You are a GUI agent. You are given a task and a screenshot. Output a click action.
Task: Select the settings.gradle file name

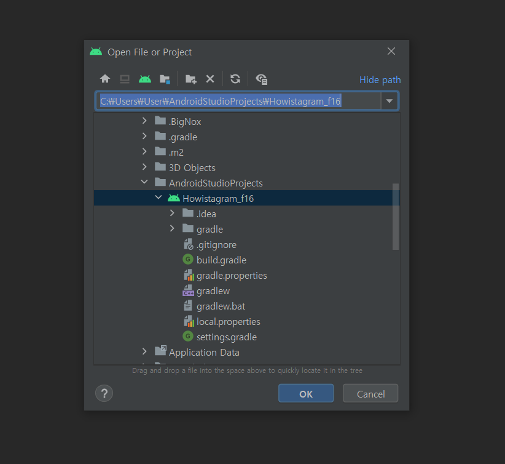pos(227,337)
